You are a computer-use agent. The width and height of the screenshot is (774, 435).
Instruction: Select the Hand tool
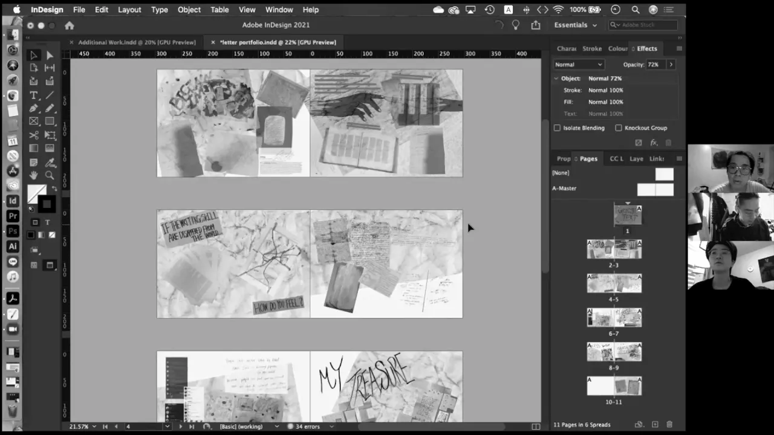[x=34, y=176]
